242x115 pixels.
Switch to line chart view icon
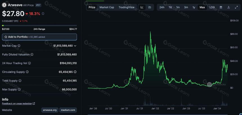coord(142,7)
